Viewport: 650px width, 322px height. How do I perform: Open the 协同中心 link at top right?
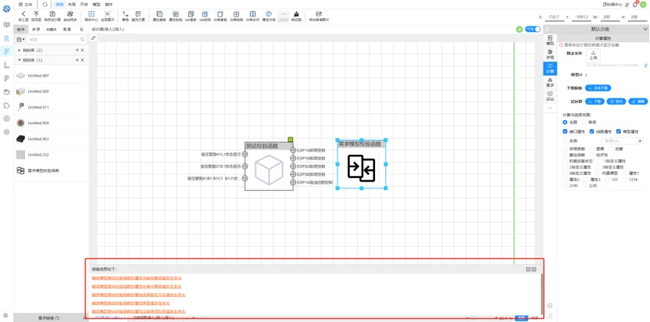(612, 4)
